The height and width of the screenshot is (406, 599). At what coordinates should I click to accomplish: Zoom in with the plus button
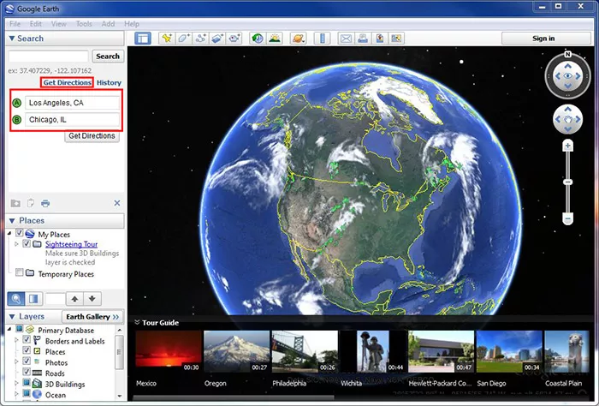[568, 146]
